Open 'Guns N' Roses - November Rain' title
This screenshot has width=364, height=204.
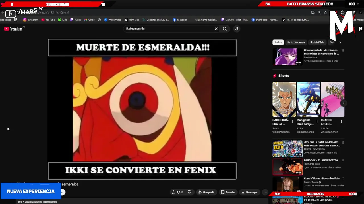(322, 178)
